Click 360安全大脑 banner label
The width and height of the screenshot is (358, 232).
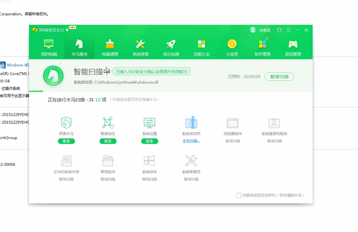tap(152, 72)
